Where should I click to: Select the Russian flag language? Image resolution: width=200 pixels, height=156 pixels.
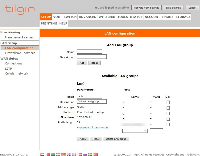pos(85,154)
